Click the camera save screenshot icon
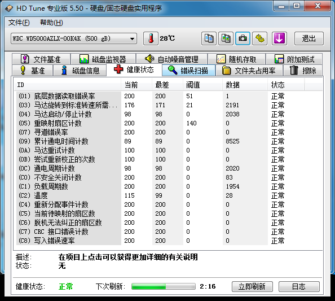 click(243, 38)
